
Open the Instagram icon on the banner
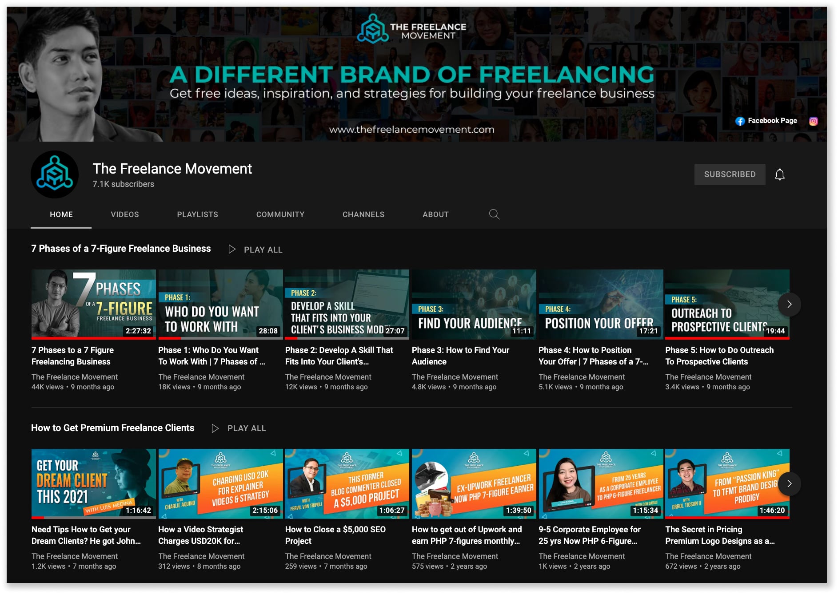click(x=813, y=121)
